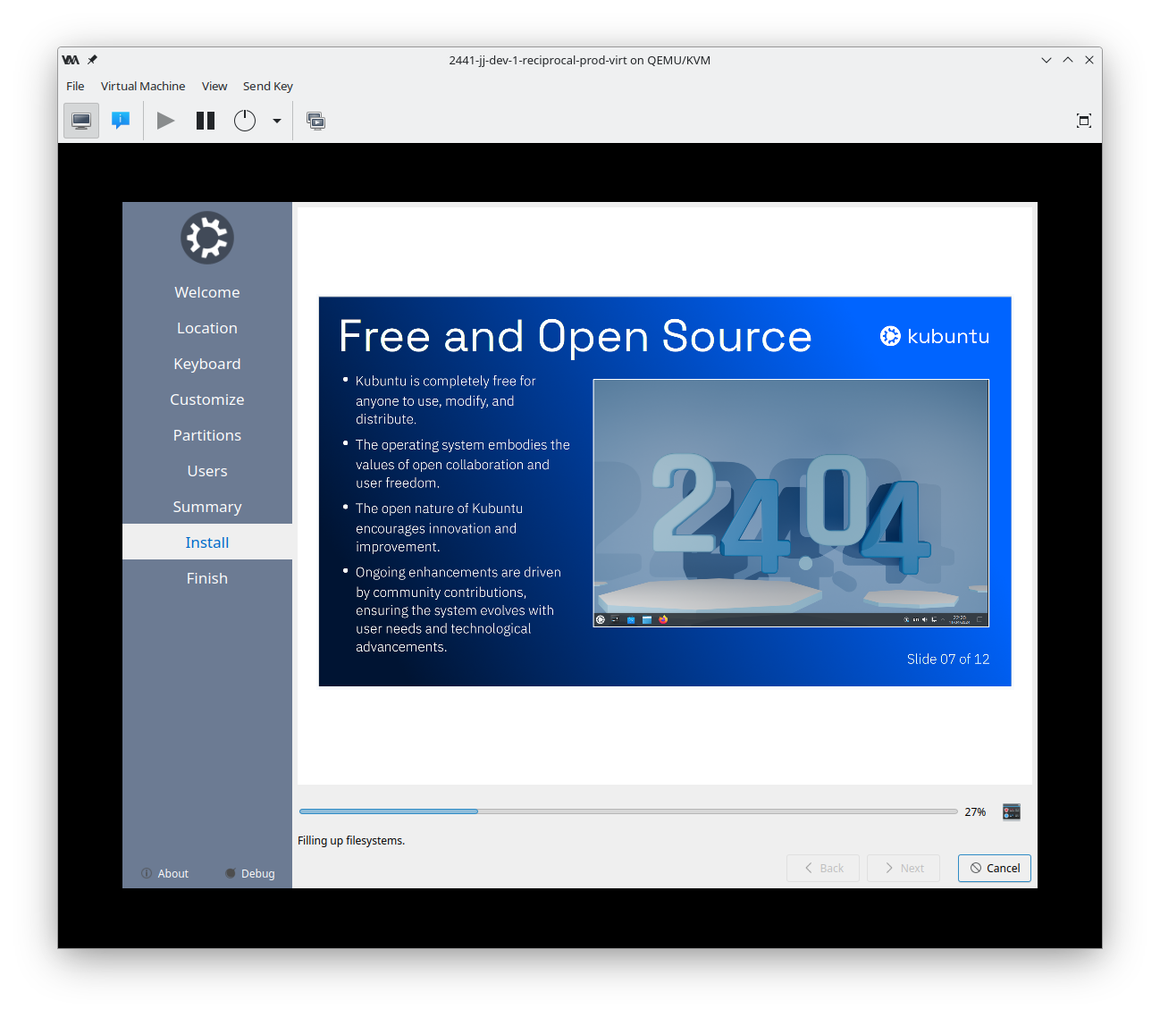Click the window title text

coord(580,60)
